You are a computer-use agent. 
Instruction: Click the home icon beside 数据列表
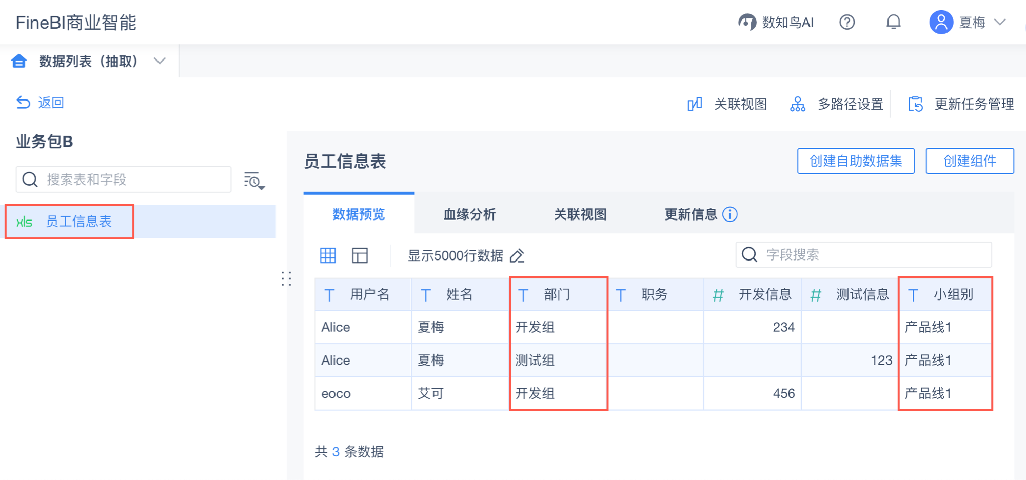click(x=19, y=61)
